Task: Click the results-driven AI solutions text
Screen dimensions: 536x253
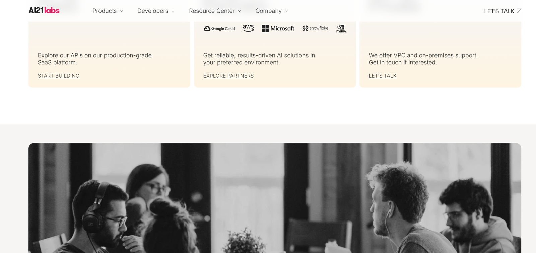Action: (259, 59)
